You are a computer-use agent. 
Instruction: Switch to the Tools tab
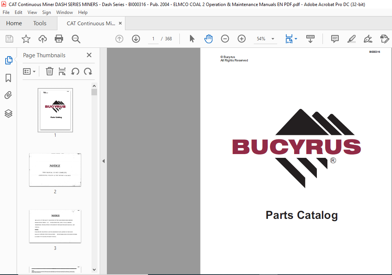point(40,23)
